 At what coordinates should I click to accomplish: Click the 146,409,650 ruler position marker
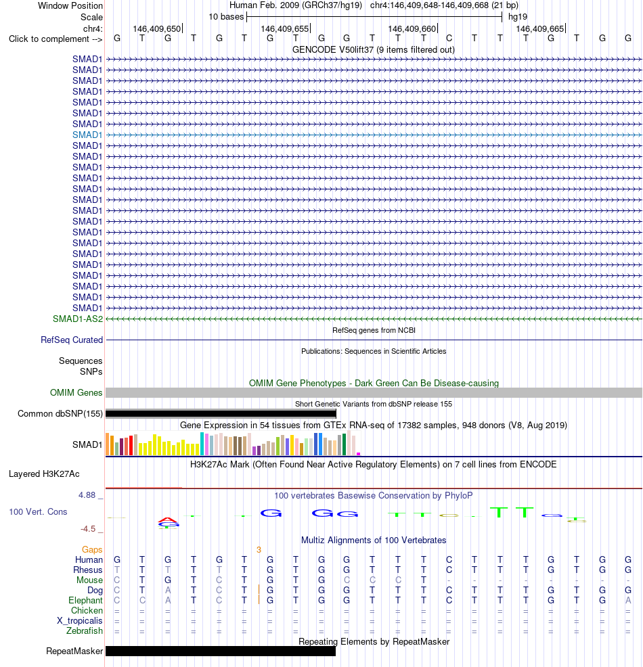tap(157, 29)
